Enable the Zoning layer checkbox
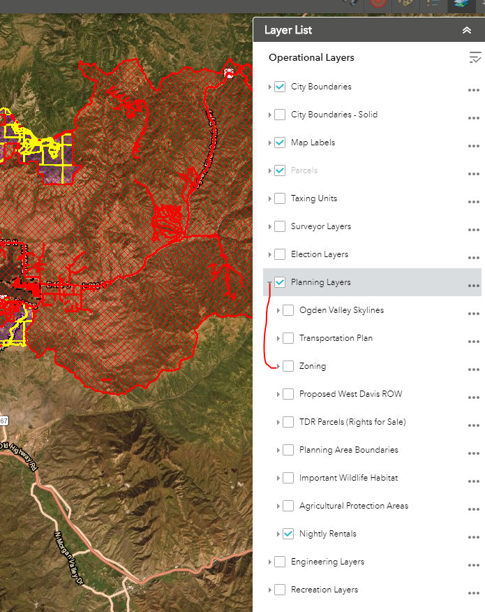This screenshot has width=485, height=612. [x=288, y=366]
